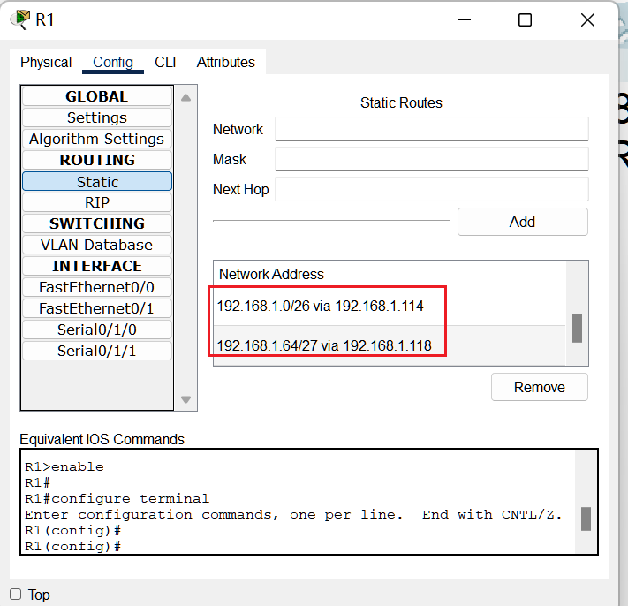Select Static routing
Viewport: 628px width, 606px height.
97,182
